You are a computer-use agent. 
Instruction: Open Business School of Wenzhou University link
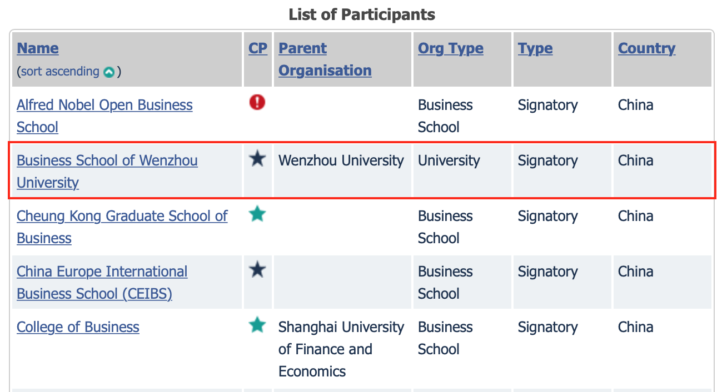click(x=107, y=160)
